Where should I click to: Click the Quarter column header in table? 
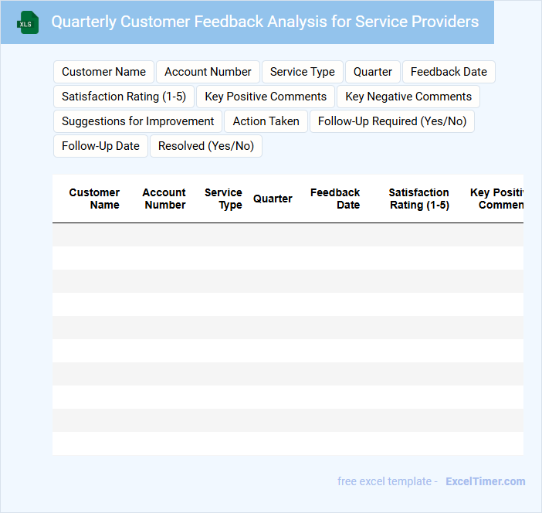pyautogui.click(x=273, y=199)
